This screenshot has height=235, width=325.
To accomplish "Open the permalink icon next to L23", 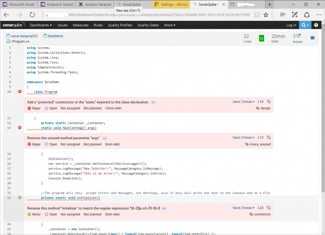I will pos(269,208).
